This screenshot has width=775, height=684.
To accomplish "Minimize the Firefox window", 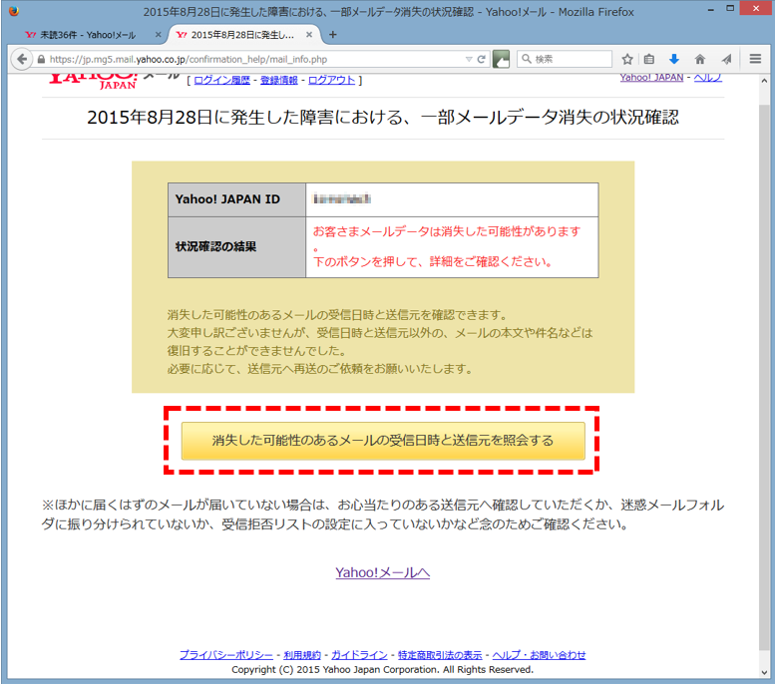I will [x=711, y=10].
